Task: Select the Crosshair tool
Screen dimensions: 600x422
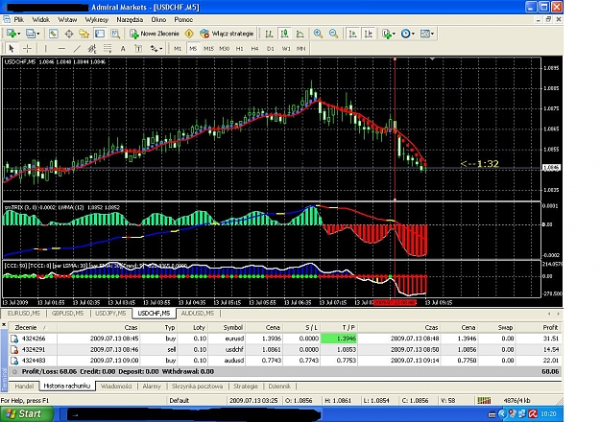Action: tap(27, 49)
